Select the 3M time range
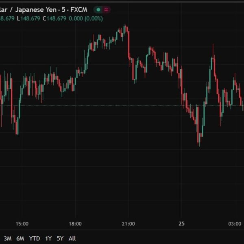 [x=7, y=238]
